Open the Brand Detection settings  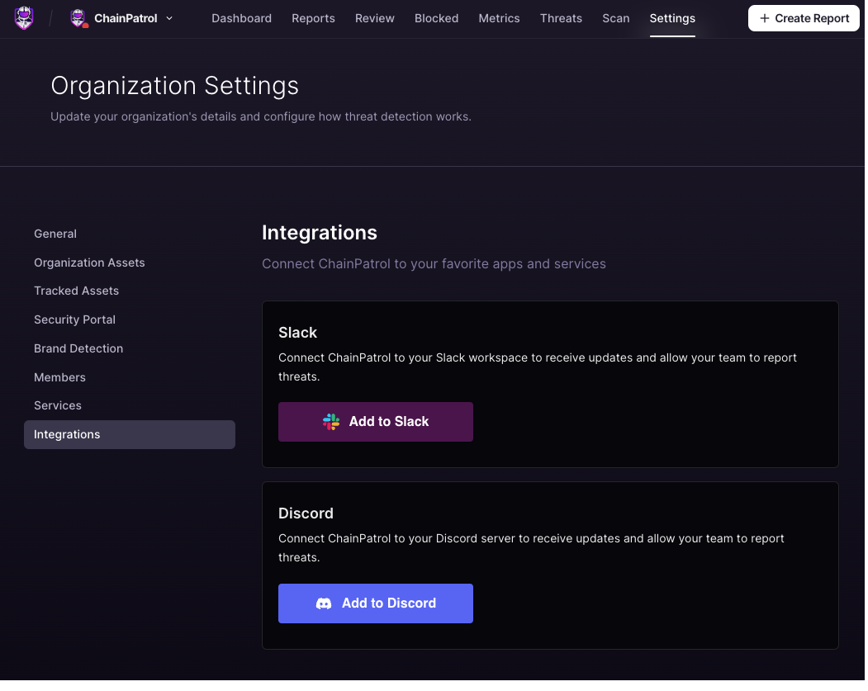[x=78, y=348]
